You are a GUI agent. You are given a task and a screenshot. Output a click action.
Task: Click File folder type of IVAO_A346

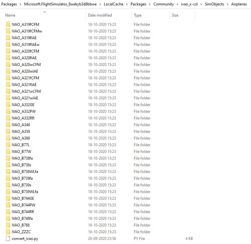(x=142, y=125)
